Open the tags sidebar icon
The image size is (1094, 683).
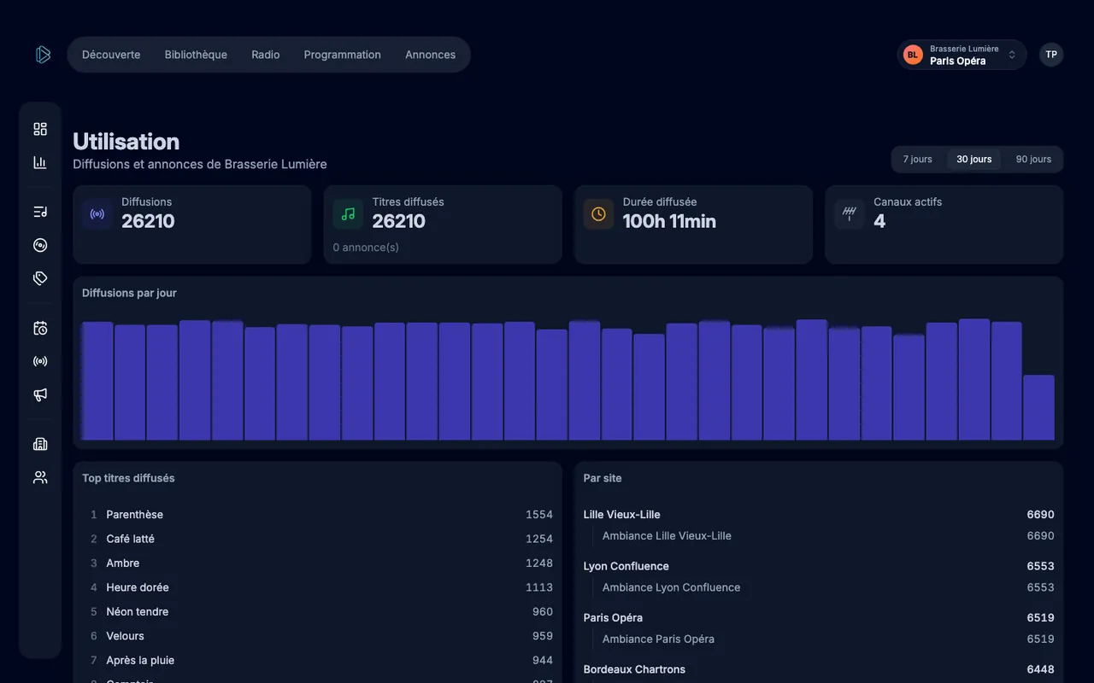(40, 278)
